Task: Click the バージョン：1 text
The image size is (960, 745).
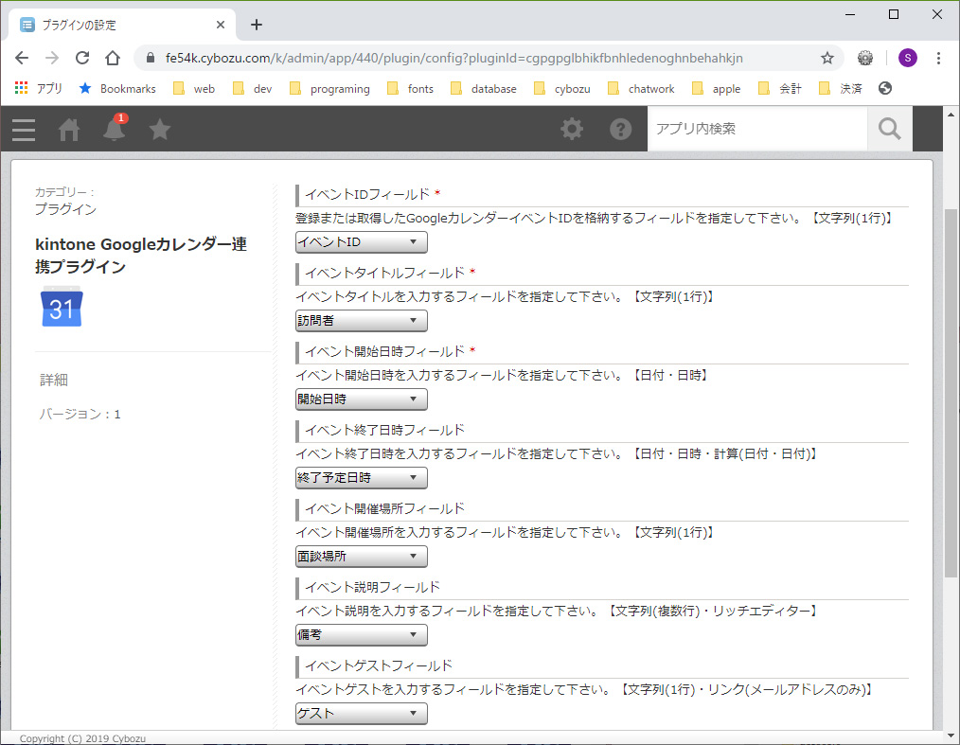Action: coord(80,414)
